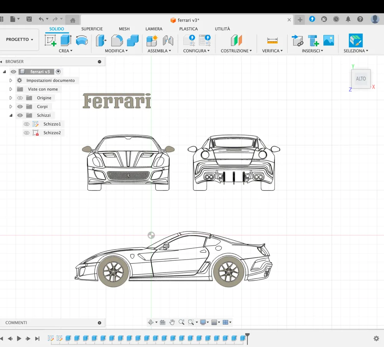Switch to the MESH tab
384x347 pixels.
pos(124,29)
